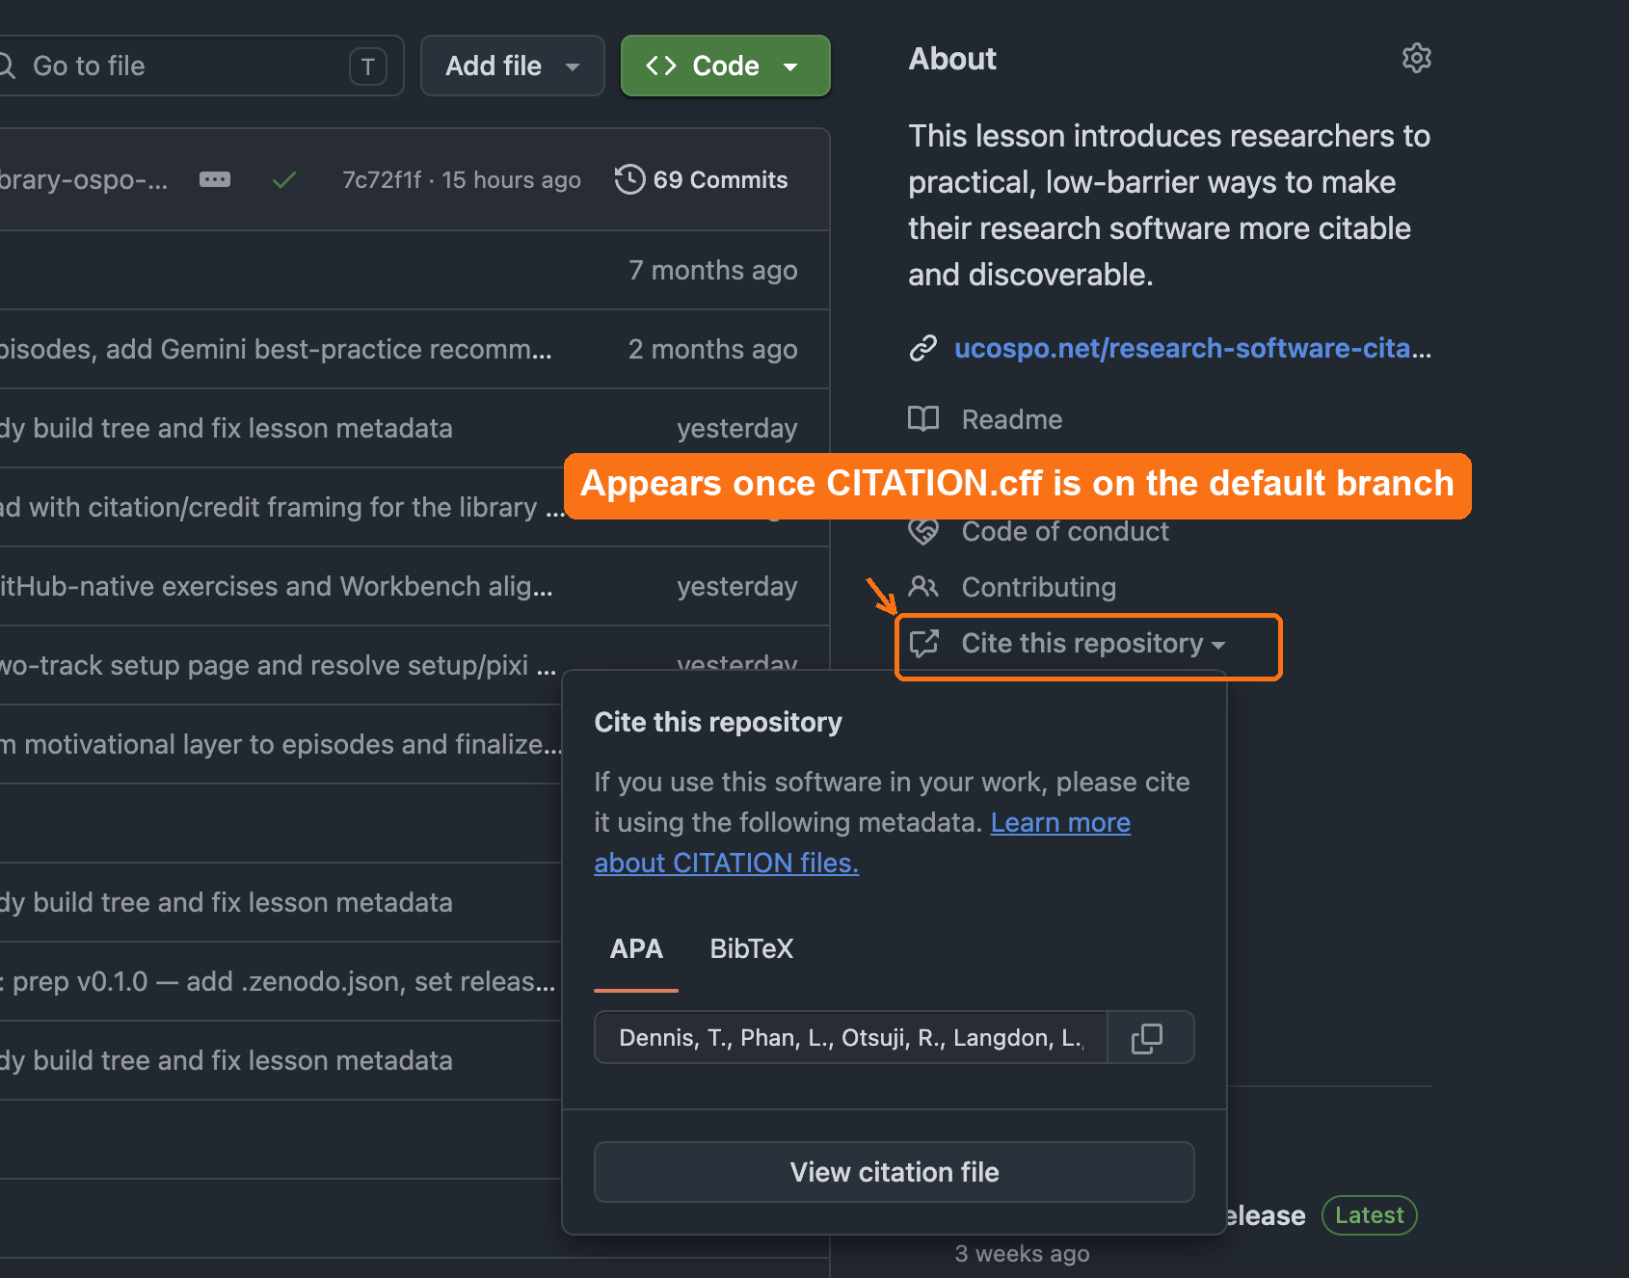This screenshot has width=1629, height=1278.
Task: Open the About settings gear icon
Action: point(1416,59)
